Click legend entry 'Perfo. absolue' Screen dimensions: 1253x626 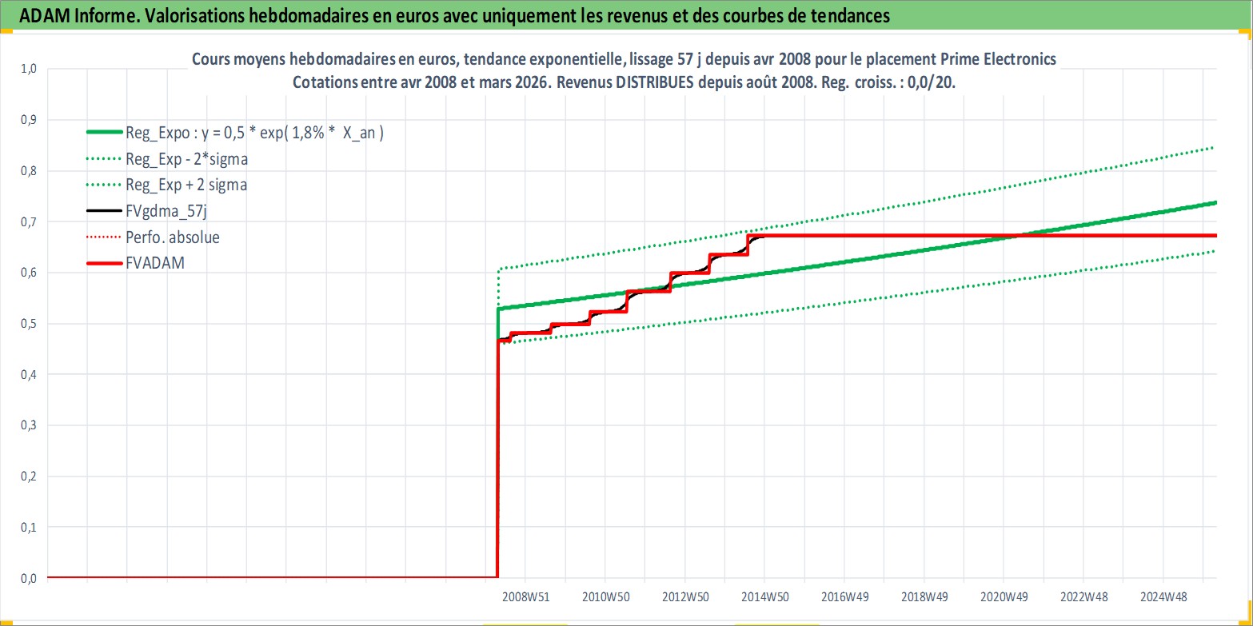pyautogui.click(x=173, y=237)
